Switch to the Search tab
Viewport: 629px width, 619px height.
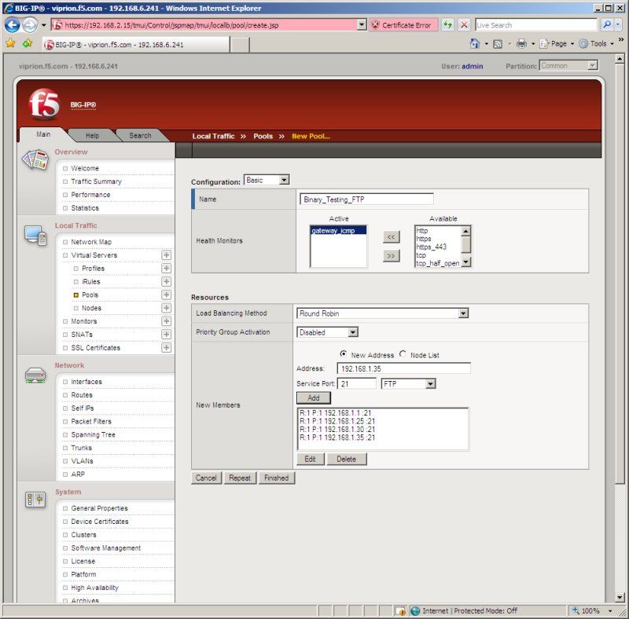[140, 136]
